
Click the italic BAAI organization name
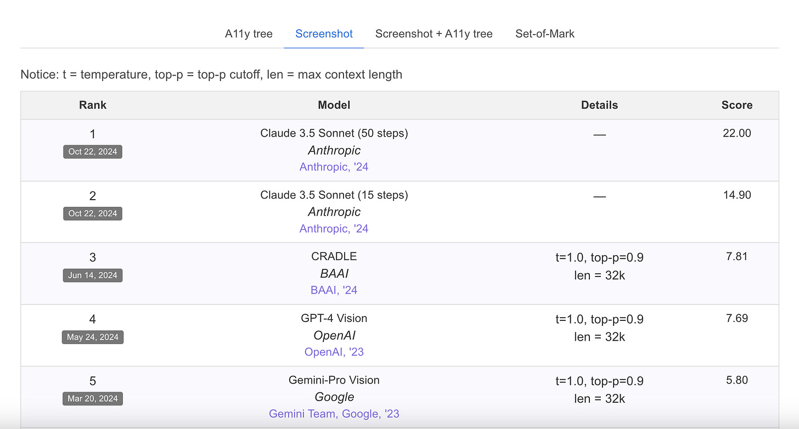pyautogui.click(x=334, y=273)
